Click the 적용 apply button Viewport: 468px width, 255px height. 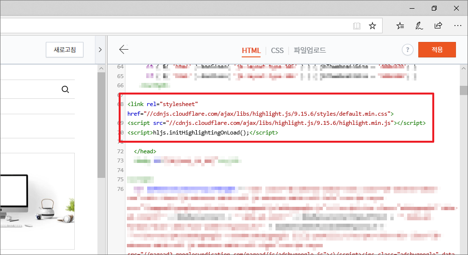click(437, 50)
